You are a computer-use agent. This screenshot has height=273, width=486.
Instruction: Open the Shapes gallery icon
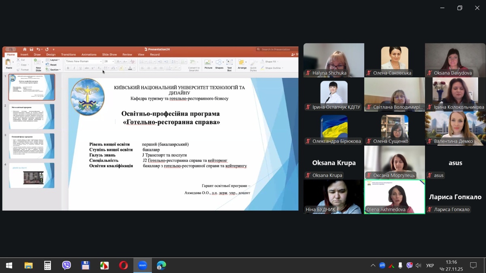click(x=219, y=63)
